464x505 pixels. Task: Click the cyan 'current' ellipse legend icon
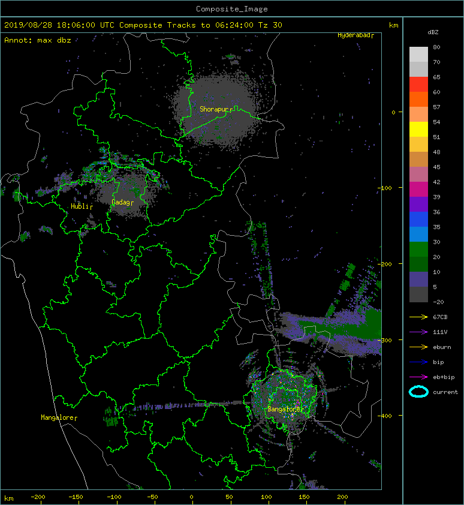click(x=418, y=392)
